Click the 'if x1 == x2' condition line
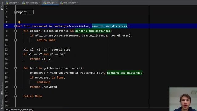Screen dimensions: 197x111 [44, 54]
